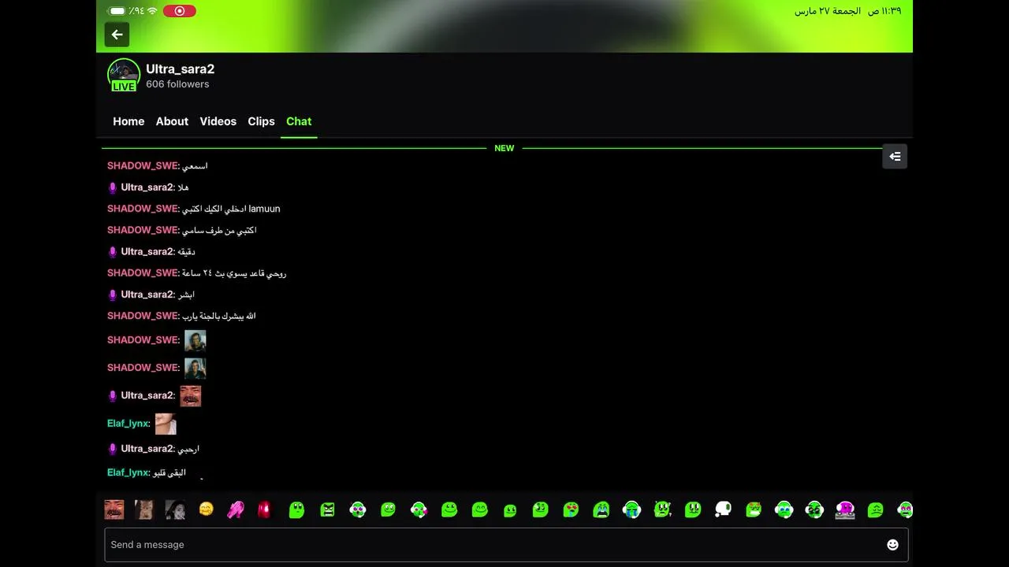The width and height of the screenshot is (1009, 567).
Task: Open the Videos tab
Action: click(x=218, y=121)
